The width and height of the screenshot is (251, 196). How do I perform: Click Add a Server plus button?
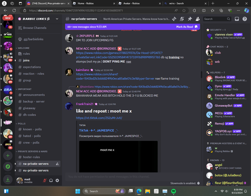[x=8, y=156]
